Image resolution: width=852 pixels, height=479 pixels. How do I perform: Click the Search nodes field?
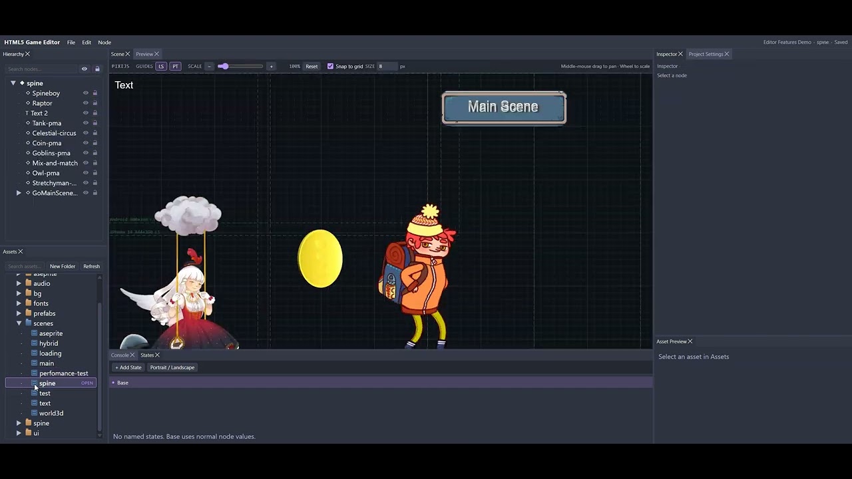pyautogui.click(x=41, y=69)
